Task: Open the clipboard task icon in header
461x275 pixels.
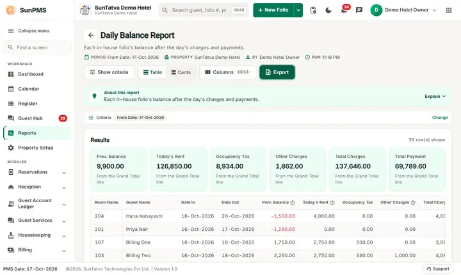Action: coord(313,10)
